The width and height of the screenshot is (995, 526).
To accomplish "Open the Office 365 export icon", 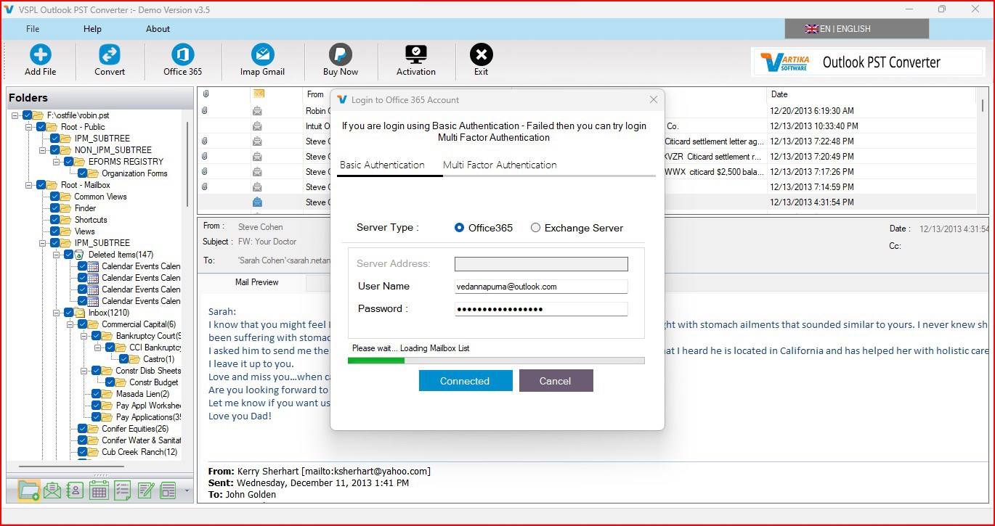I will (x=183, y=54).
